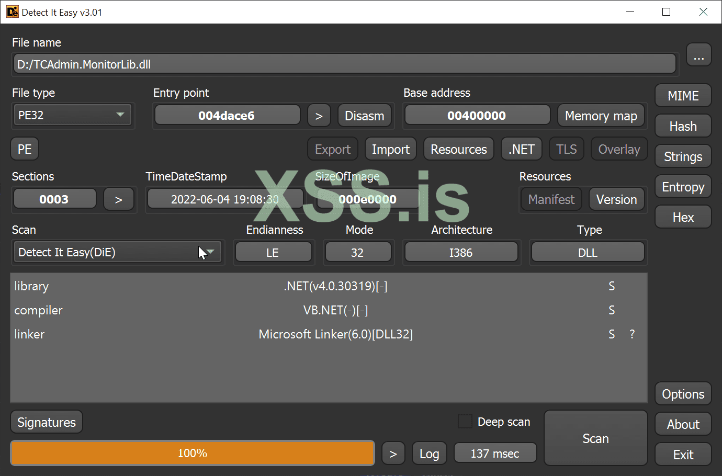Viewport: 722px width, 476px height.
Task: Maximize the Detect It Easy window
Action: [x=667, y=12]
